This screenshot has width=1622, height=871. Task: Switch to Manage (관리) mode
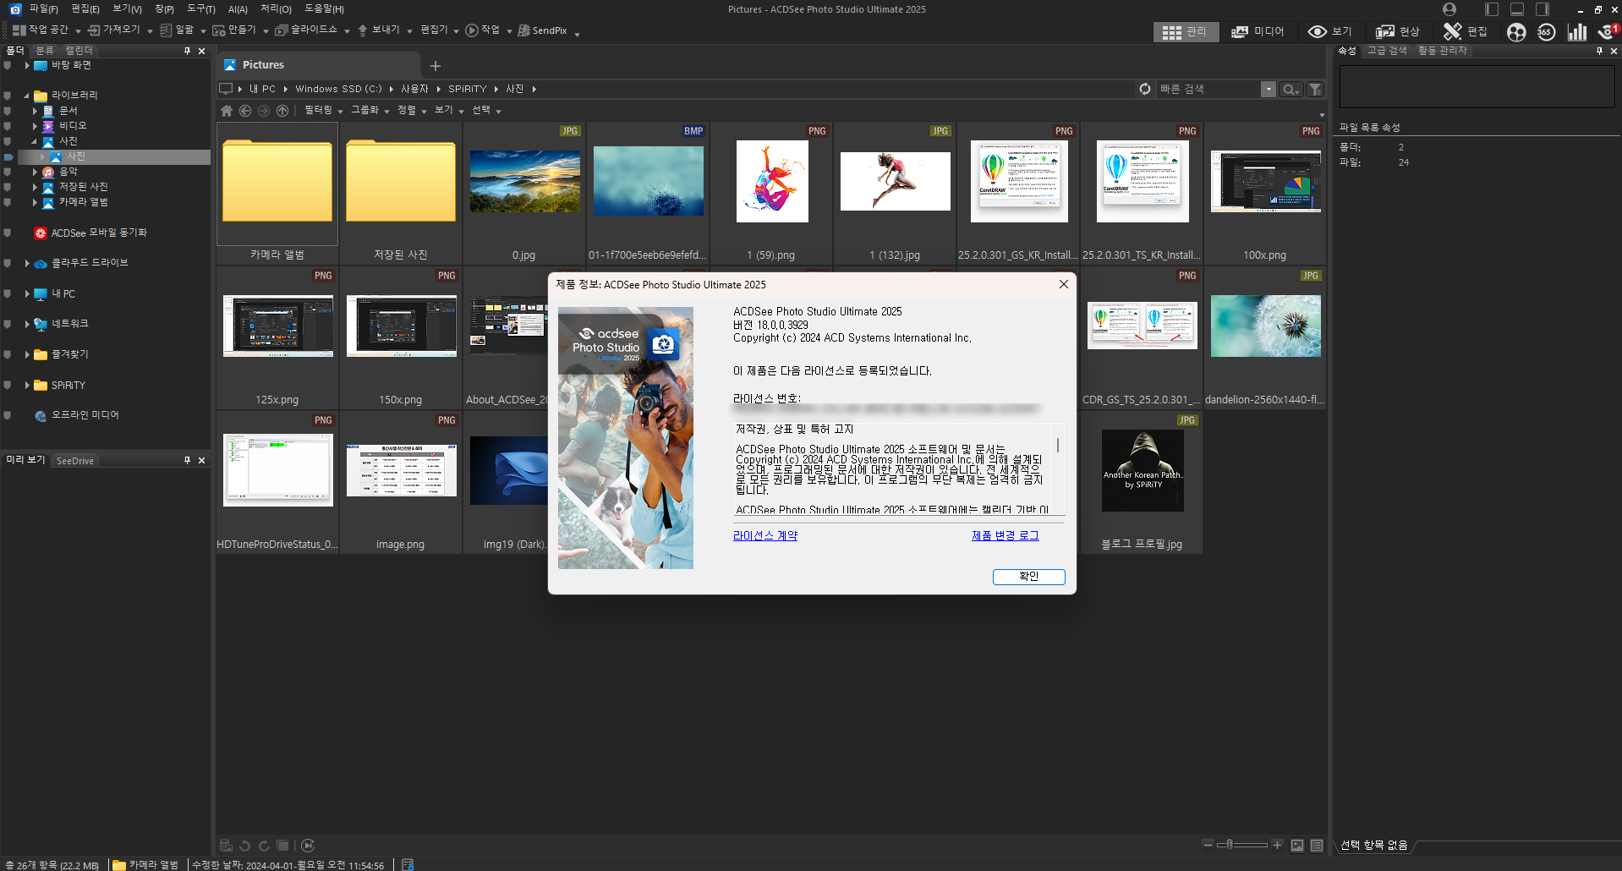1186,31
